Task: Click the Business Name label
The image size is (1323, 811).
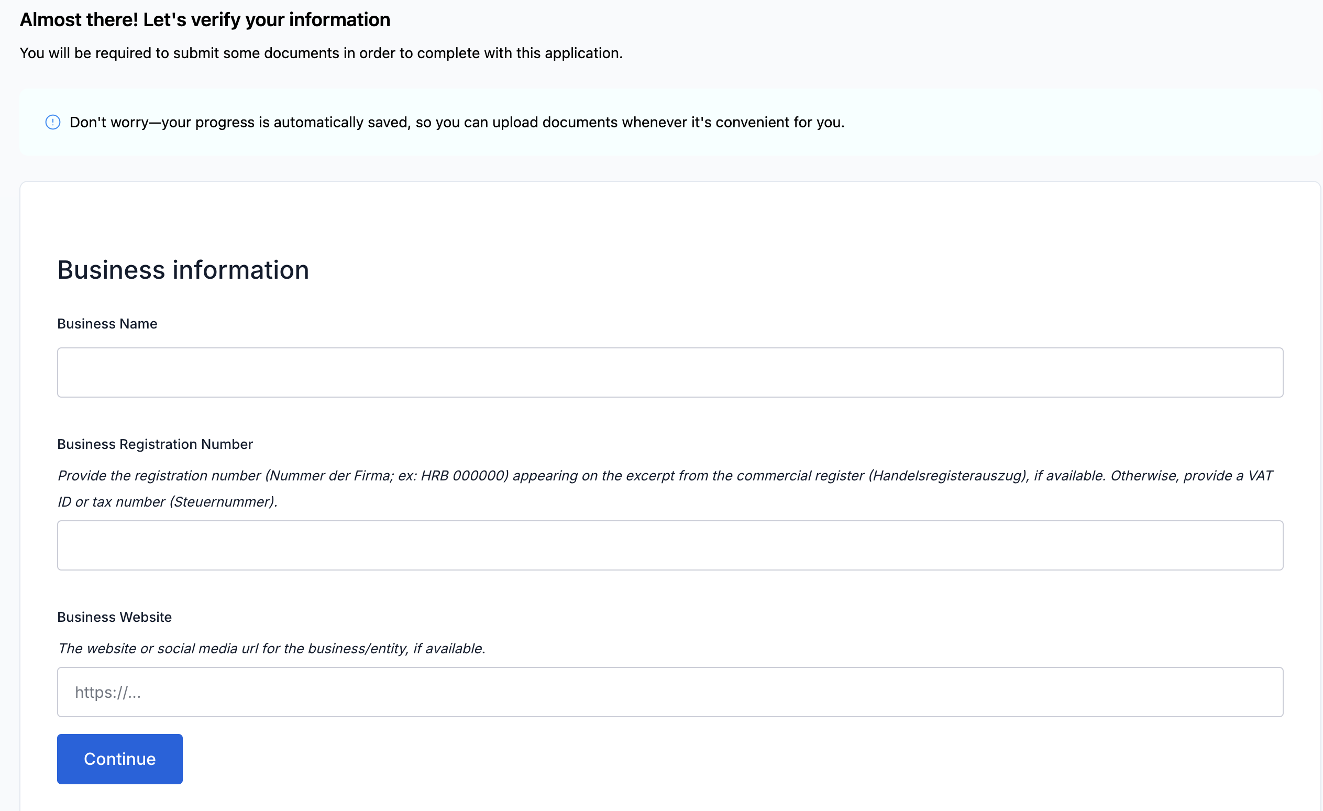Action: [107, 324]
